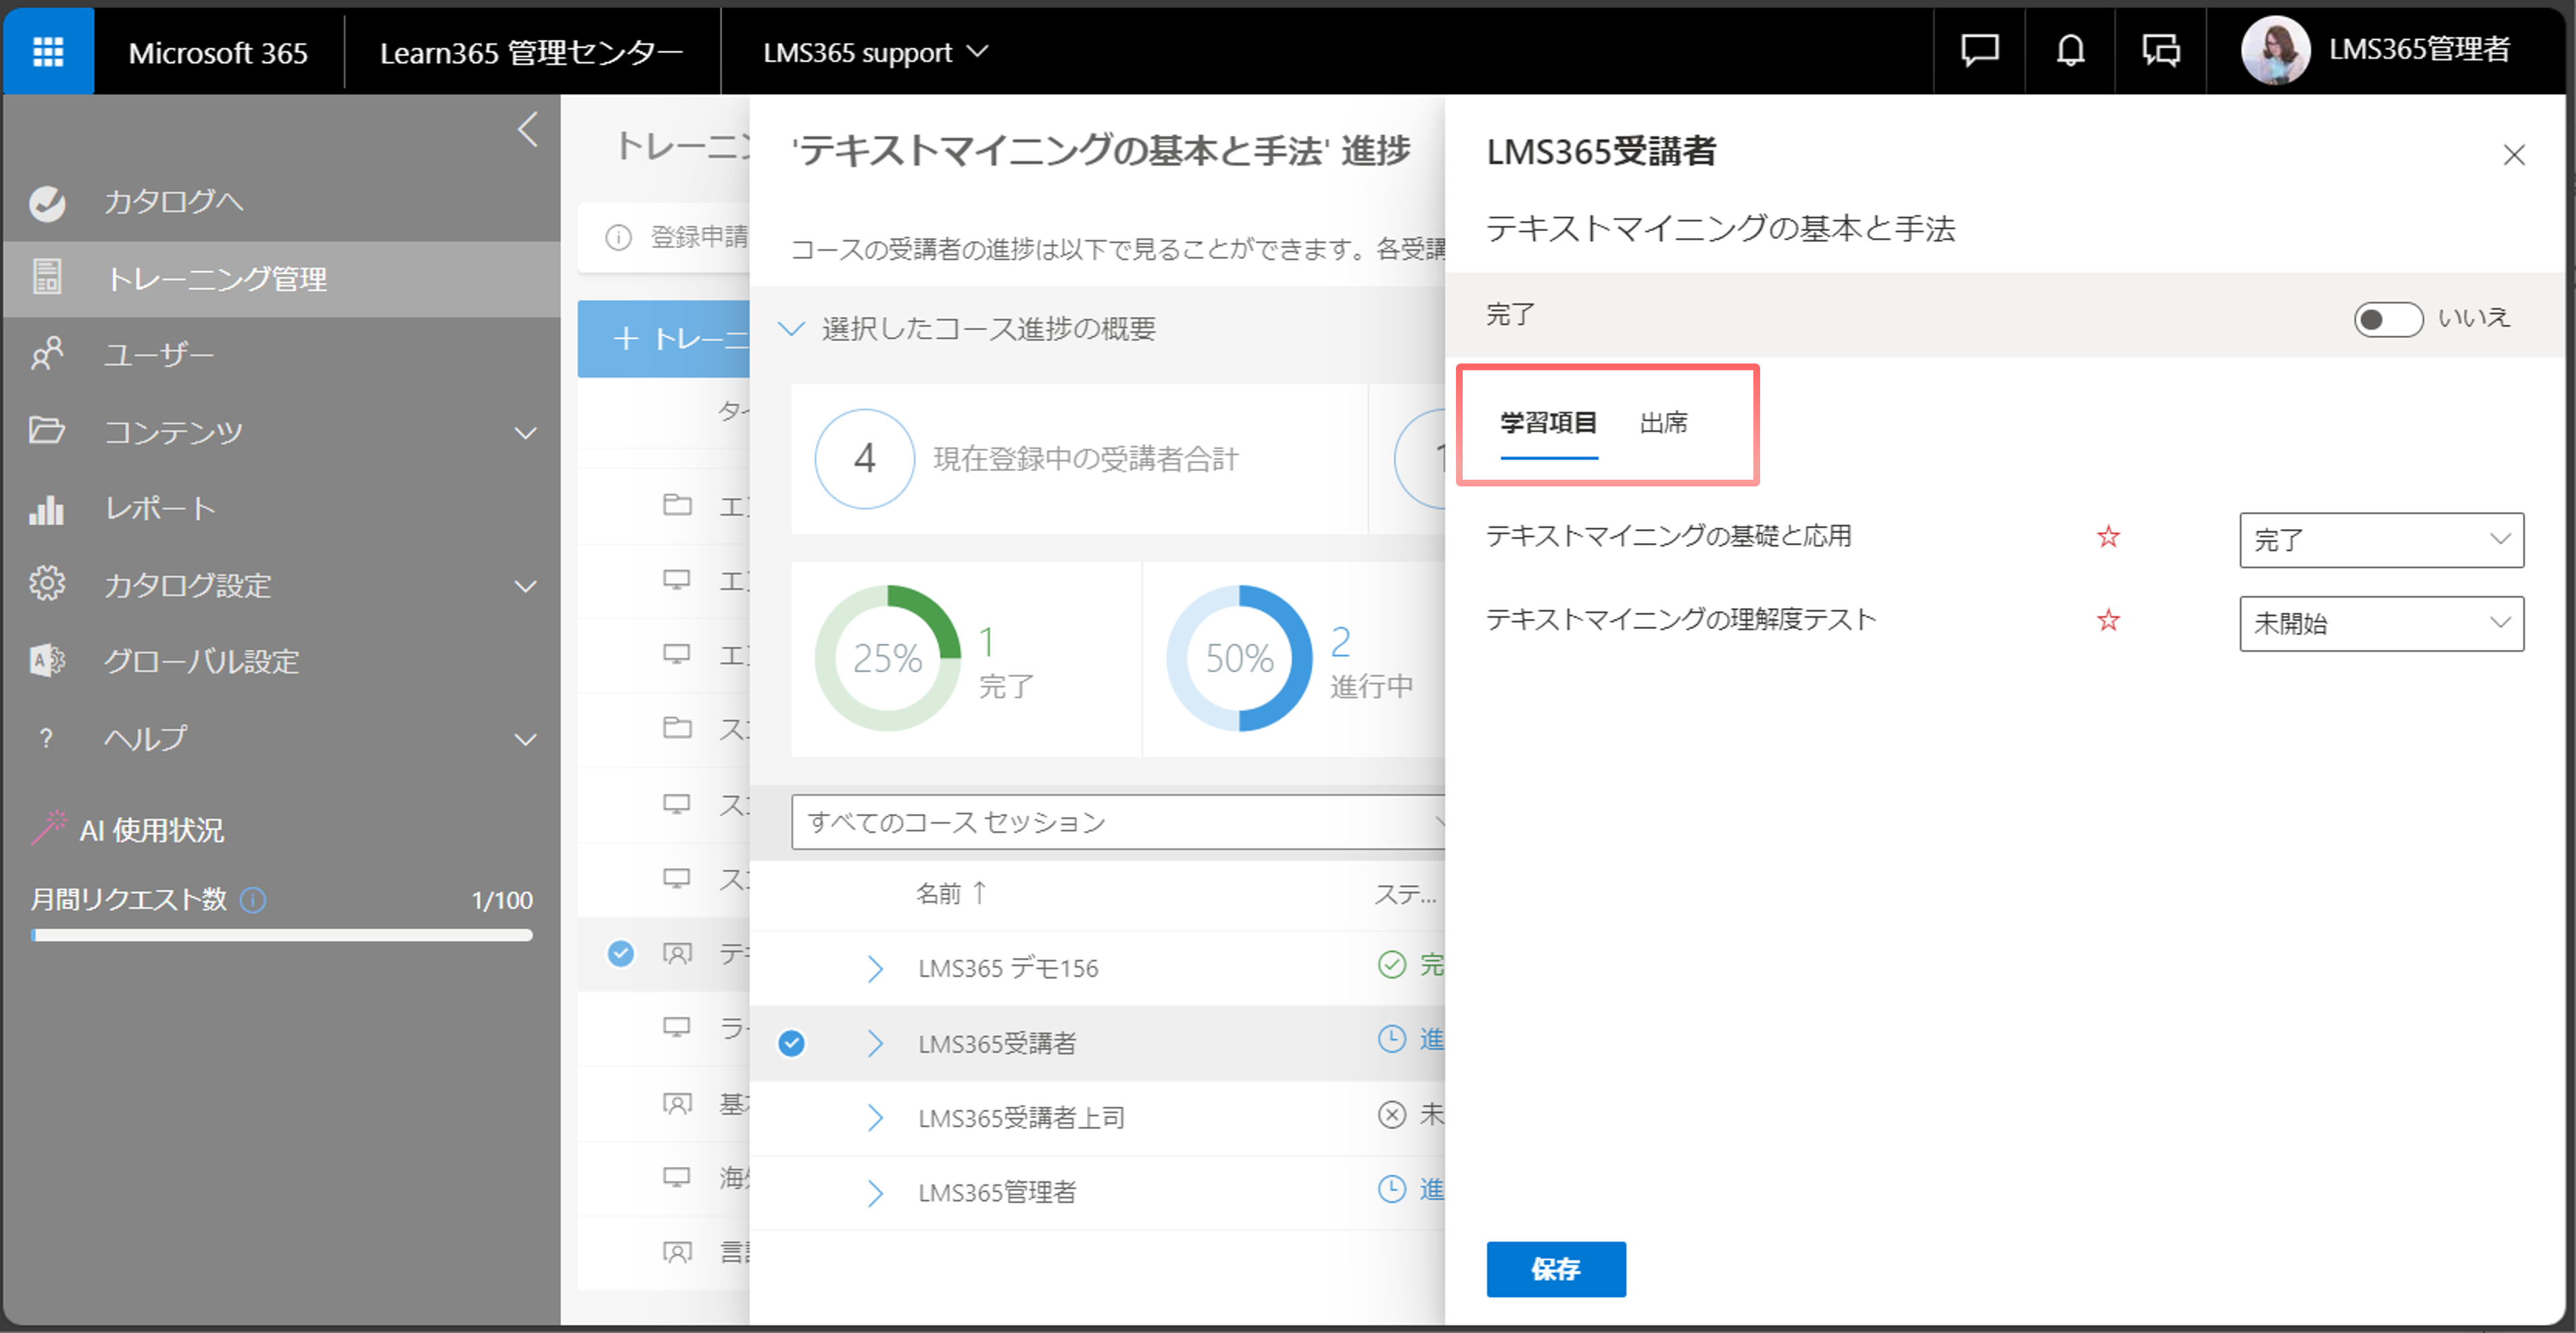Expand the LMS365管理者 row
Viewport: 2576px width, 1333px height.
click(x=875, y=1193)
